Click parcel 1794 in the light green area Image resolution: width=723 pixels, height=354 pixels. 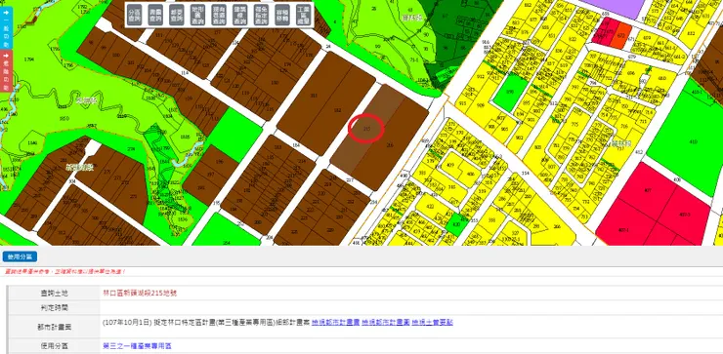(28, 59)
